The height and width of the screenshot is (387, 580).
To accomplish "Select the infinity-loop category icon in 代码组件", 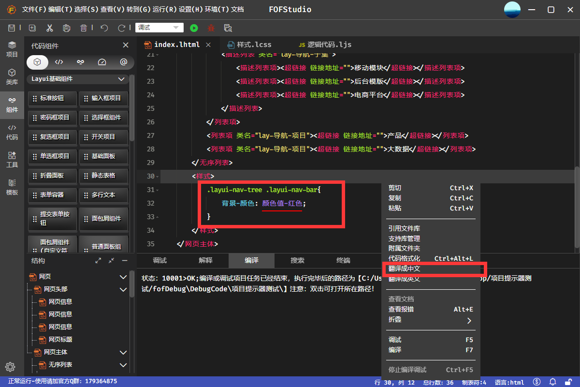I will (x=81, y=62).
